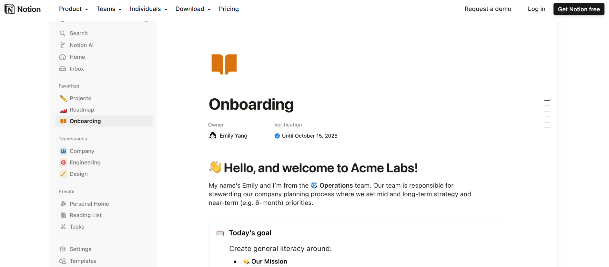Image resolution: width=609 pixels, height=267 pixels.
Task: Open the Individuals menu
Action: point(148,9)
